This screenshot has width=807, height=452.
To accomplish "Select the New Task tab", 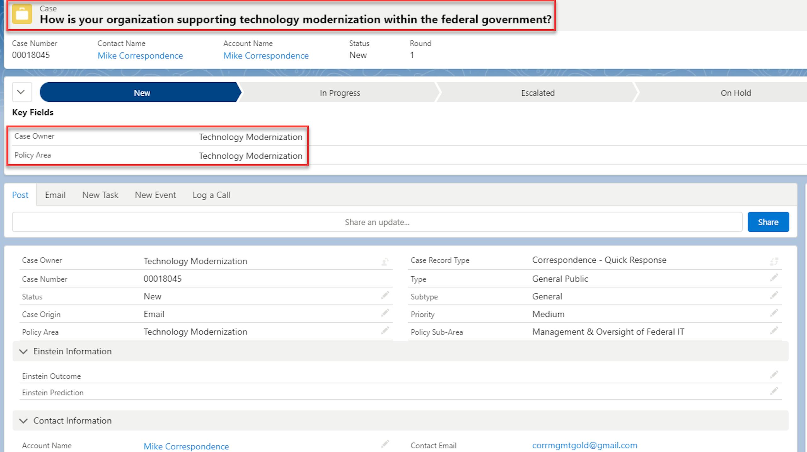I will click(100, 195).
